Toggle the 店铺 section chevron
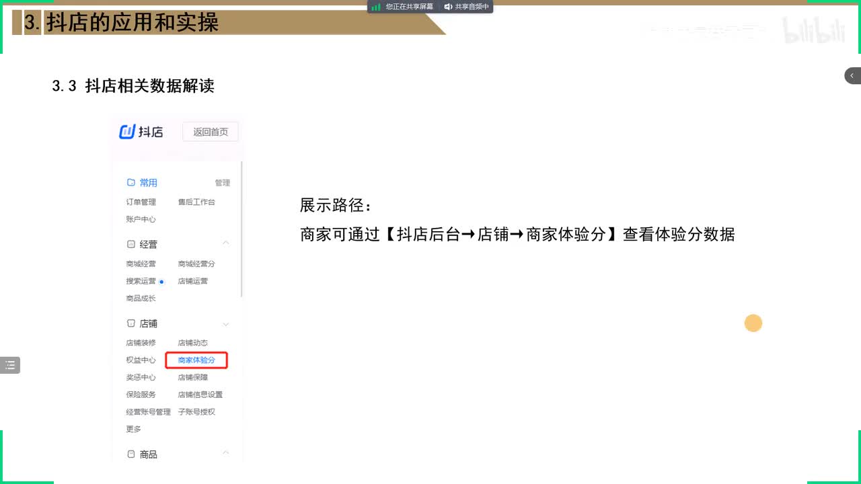This screenshot has height=484, width=861. coord(226,324)
